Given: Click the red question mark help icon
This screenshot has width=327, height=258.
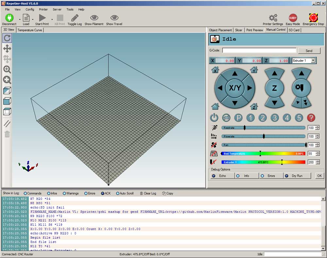Looking at the screenshot, I should pyautogui.click(x=311, y=118).
